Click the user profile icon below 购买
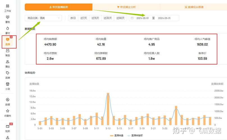This screenshot has height=140, width=227. pyautogui.click(x=8, y=137)
